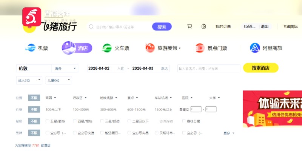Expand the 地铁线路 subway filter

coord(108,98)
